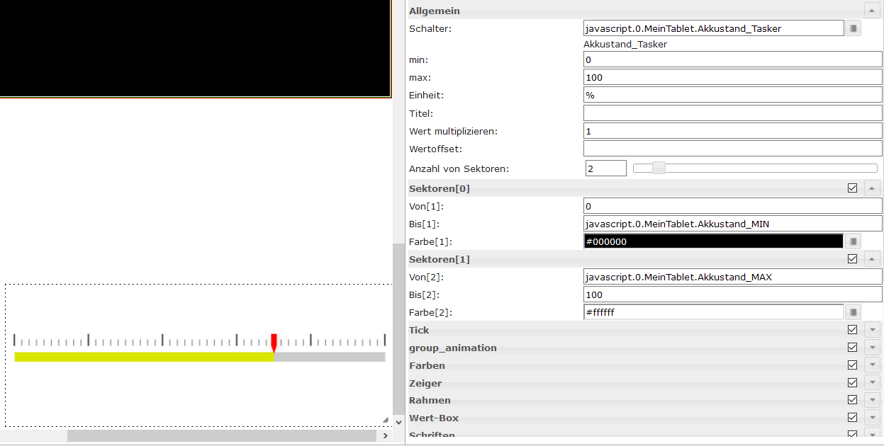The width and height of the screenshot is (884, 446).
Task: Click the Tick section header label
Action: tap(419, 330)
